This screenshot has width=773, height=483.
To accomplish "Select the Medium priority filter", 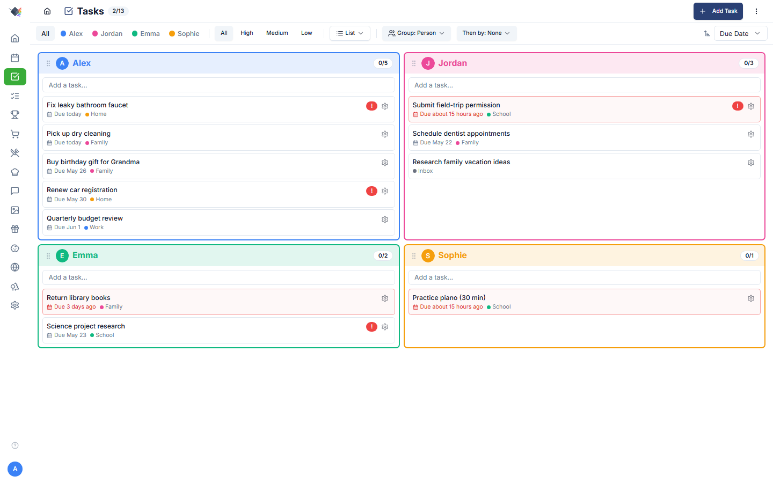I will point(277,33).
